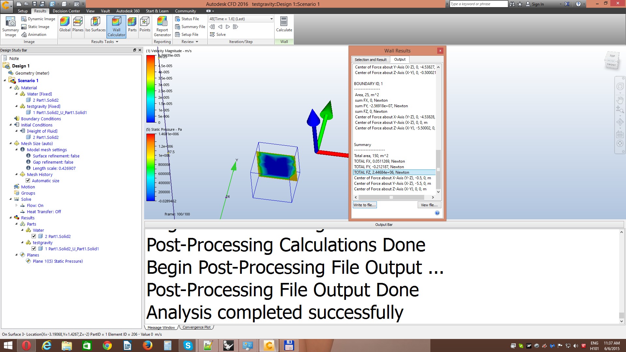Image resolution: width=626 pixels, height=352 pixels.
Task: Close the Wall Results dialog
Action: 440,51
